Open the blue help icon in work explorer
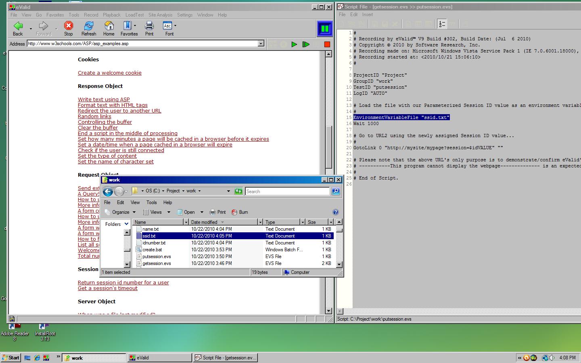This screenshot has width=581, height=363. (335, 212)
